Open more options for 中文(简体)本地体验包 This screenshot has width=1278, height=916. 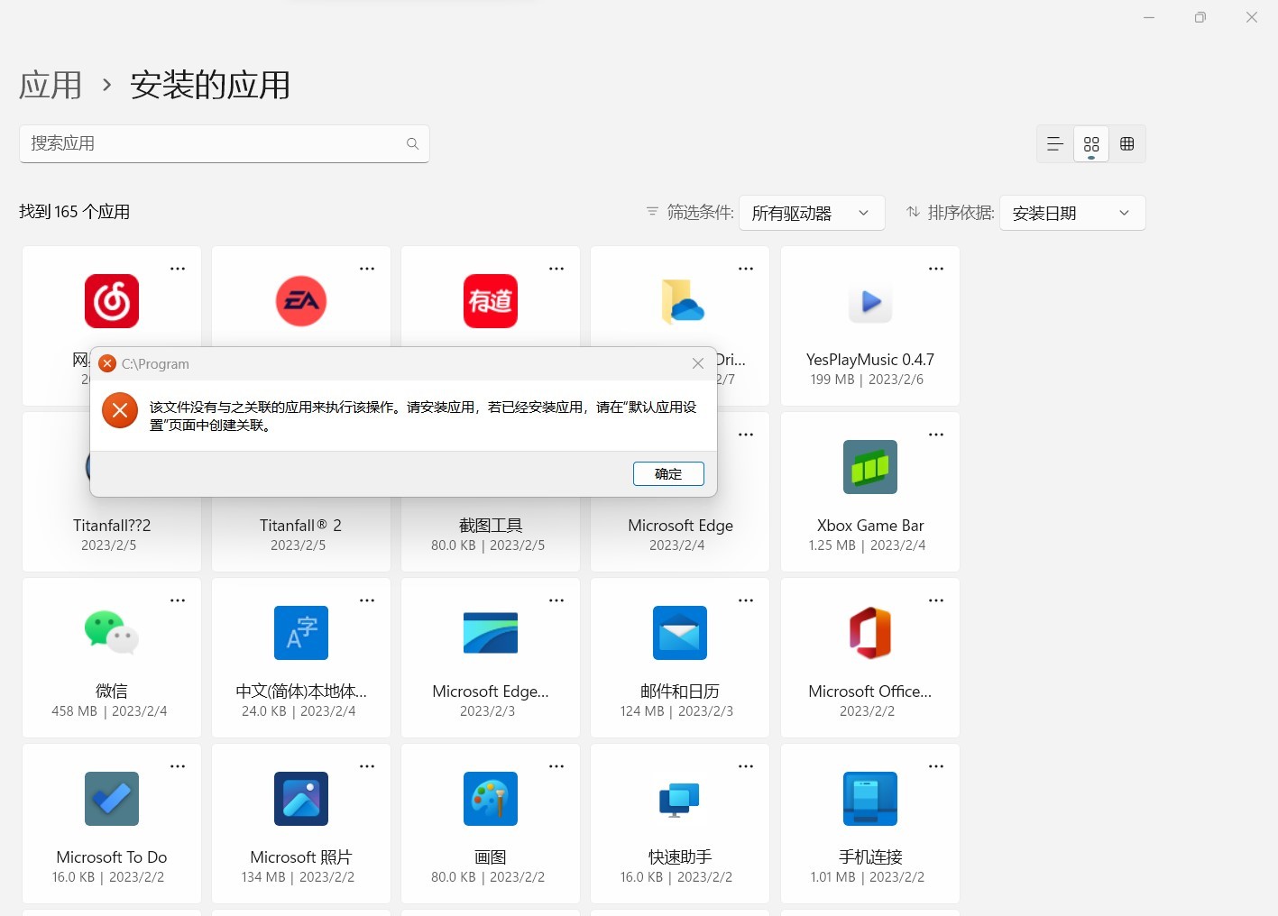point(367,600)
